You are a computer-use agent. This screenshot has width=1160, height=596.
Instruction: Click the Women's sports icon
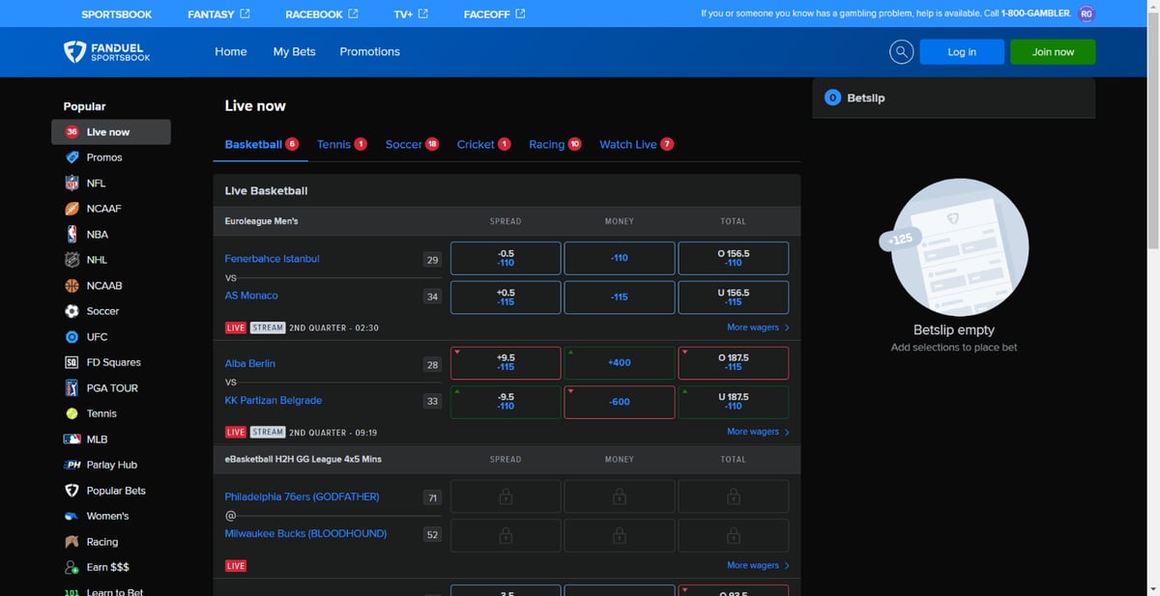pos(72,516)
